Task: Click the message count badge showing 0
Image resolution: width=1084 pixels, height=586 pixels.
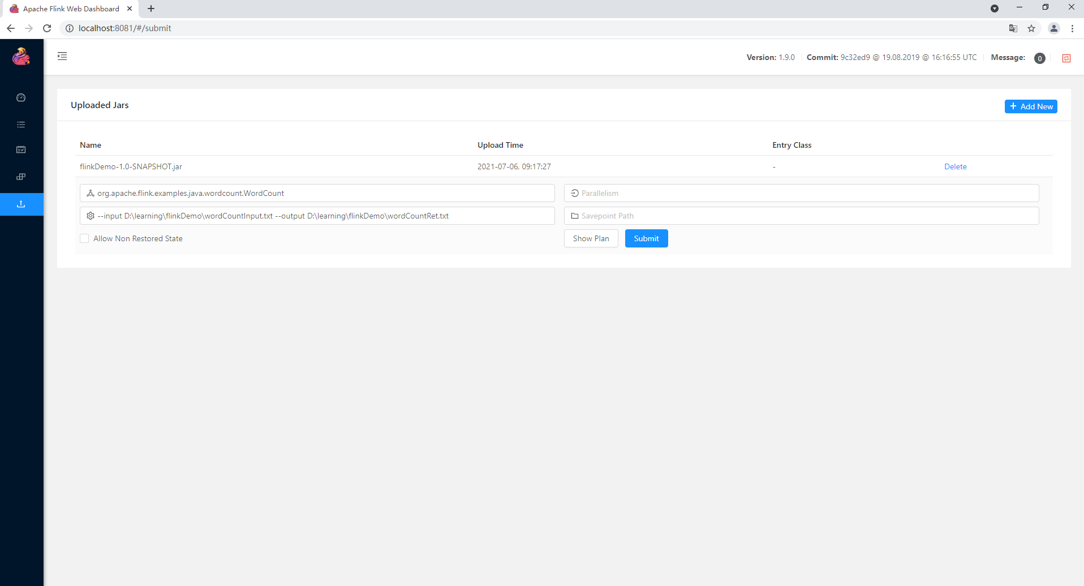Action: 1040,58
